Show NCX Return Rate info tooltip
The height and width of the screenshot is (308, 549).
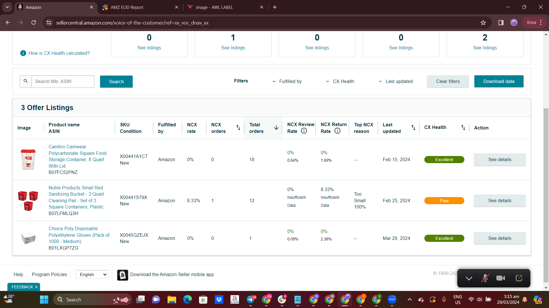click(337, 131)
